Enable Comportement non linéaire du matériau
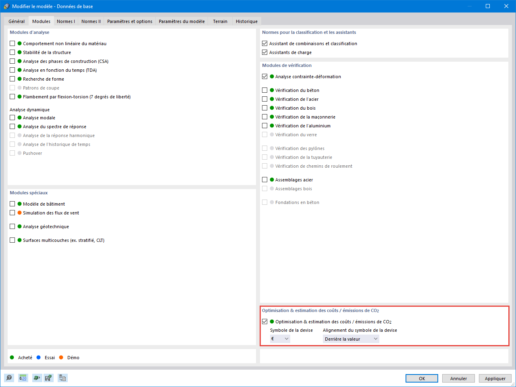516x387 pixels. pyautogui.click(x=12, y=43)
